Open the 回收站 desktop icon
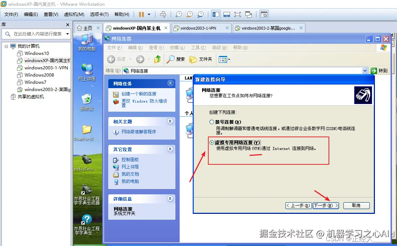The height and width of the screenshot is (246, 397). pos(87,102)
